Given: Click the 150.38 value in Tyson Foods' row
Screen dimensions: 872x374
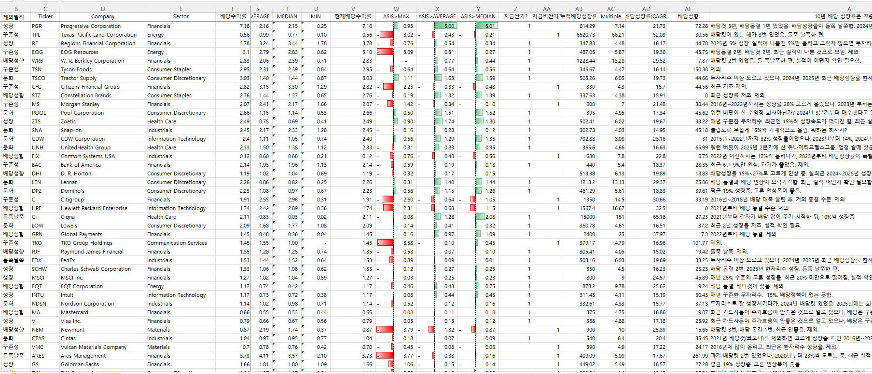Looking at the screenshot, I should click(688, 69).
